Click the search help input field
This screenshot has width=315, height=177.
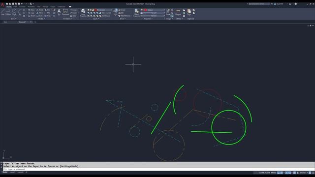tap(259, 4)
